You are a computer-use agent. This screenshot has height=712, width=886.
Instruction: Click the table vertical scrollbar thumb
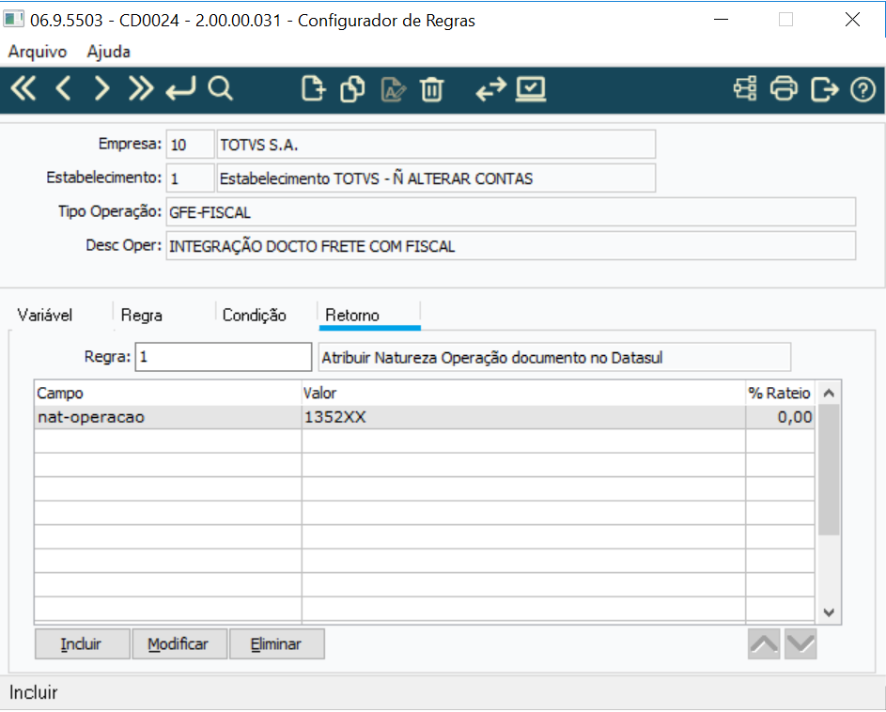click(x=829, y=470)
